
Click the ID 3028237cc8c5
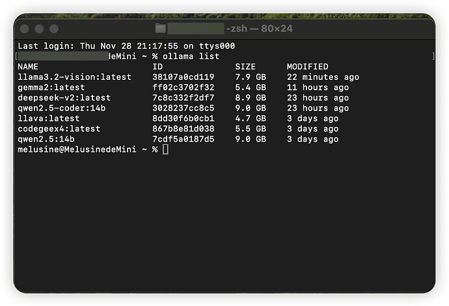[x=184, y=108]
